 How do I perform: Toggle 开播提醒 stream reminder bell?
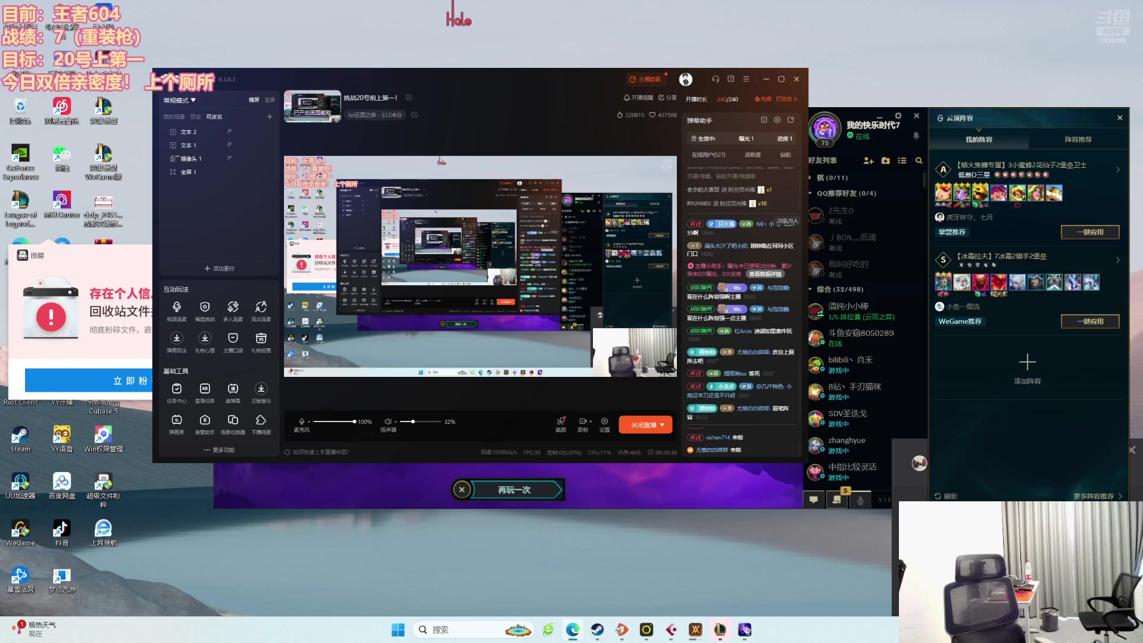click(x=638, y=98)
